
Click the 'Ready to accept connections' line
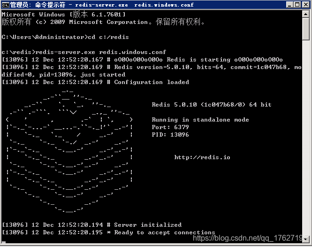pyautogui.click(x=108, y=232)
